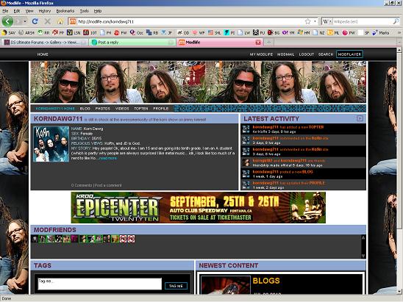Show more bookmarks with the chevron
Screen dimensions: 403x302
tap(399, 32)
